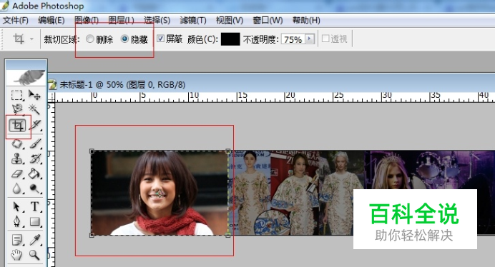
Task: Select the Crop tool in toolbox
Action: pos(17,126)
